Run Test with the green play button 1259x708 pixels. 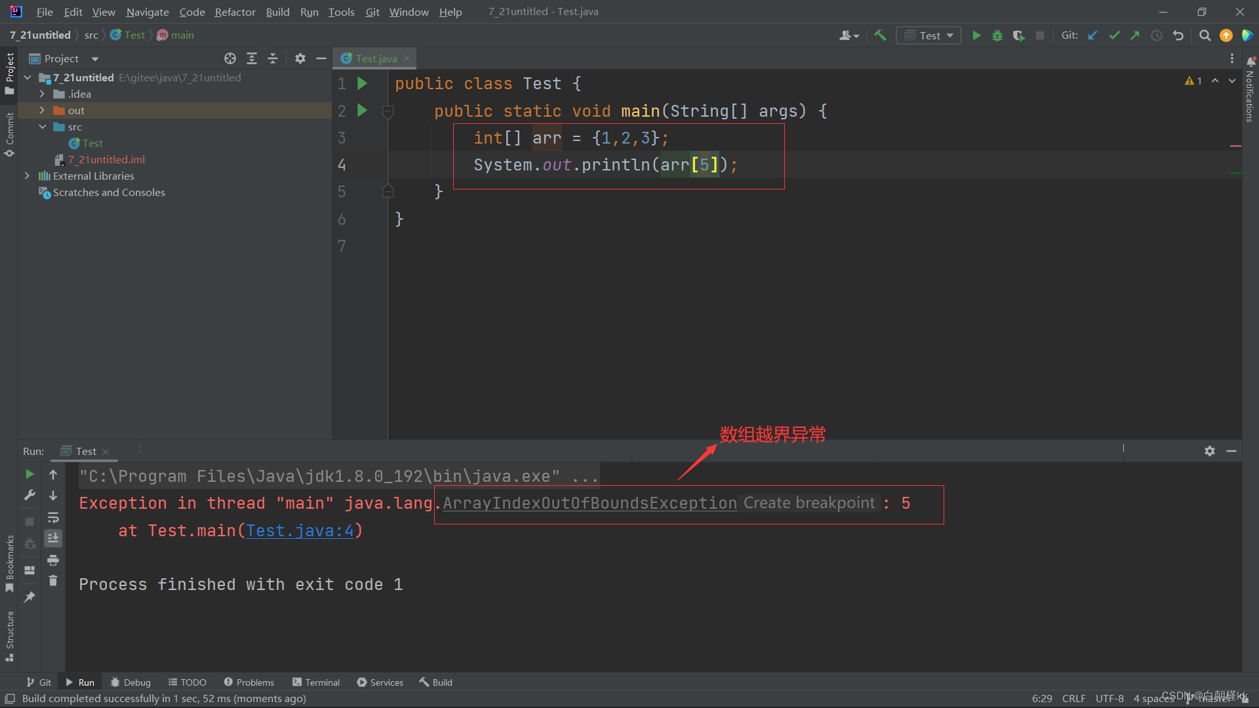[976, 35]
